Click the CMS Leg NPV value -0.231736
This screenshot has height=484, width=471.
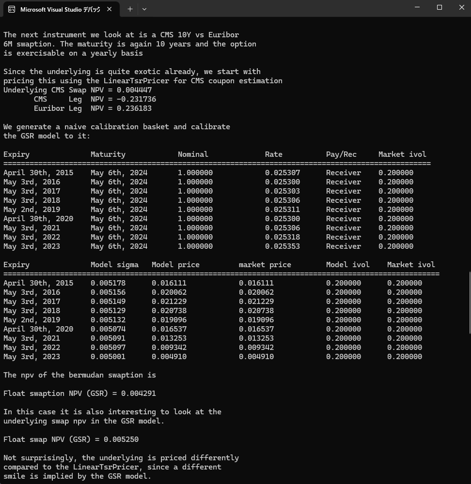pos(136,99)
